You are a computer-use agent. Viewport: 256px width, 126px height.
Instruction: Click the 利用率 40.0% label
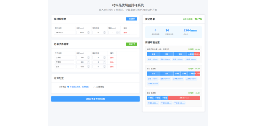coord(194,93)
